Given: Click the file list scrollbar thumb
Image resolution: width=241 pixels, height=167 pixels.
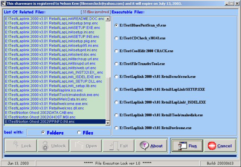Looking at the screenshot, I should tap(108, 99).
